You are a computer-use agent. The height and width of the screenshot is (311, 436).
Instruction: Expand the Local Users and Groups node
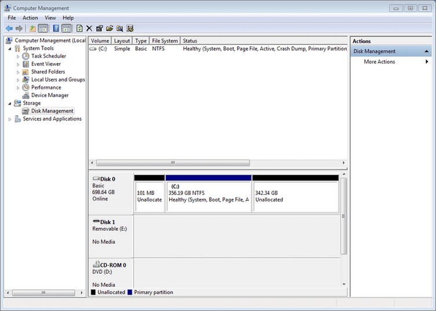point(18,80)
